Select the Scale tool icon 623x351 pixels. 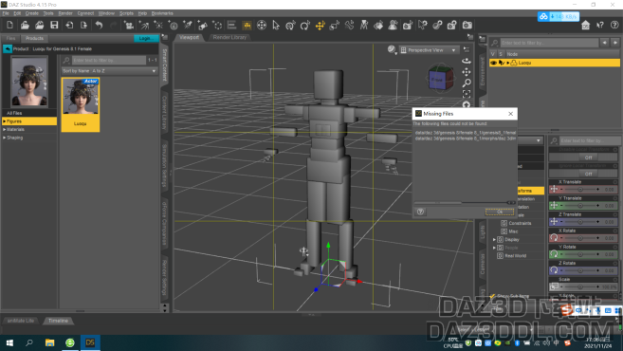tap(335, 26)
